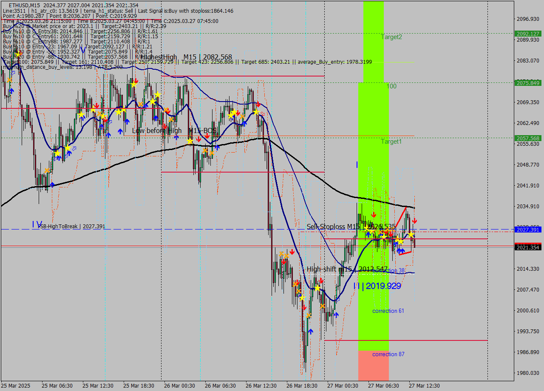Viewport: 544px width, 391px height.
Task: Select the 'correction 61' level label
Action: pyautogui.click(x=388, y=311)
